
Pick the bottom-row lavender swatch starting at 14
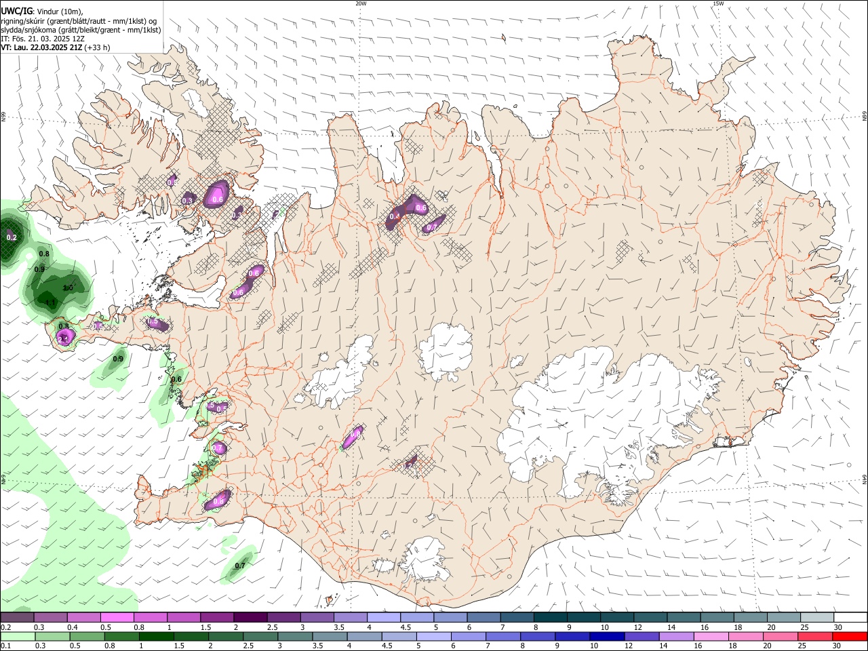coord(677,636)
